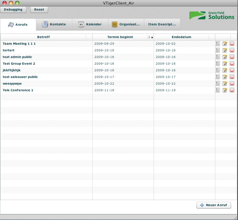Edit the weeqqwqw entry
238x220 pixels.
(x=225, y=84)
